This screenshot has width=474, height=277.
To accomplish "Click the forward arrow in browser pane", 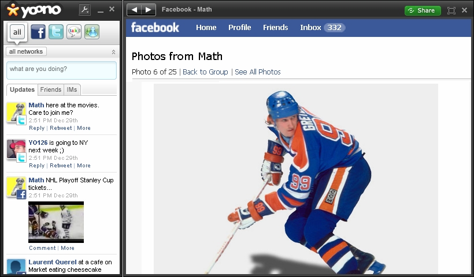I will 149,10.
